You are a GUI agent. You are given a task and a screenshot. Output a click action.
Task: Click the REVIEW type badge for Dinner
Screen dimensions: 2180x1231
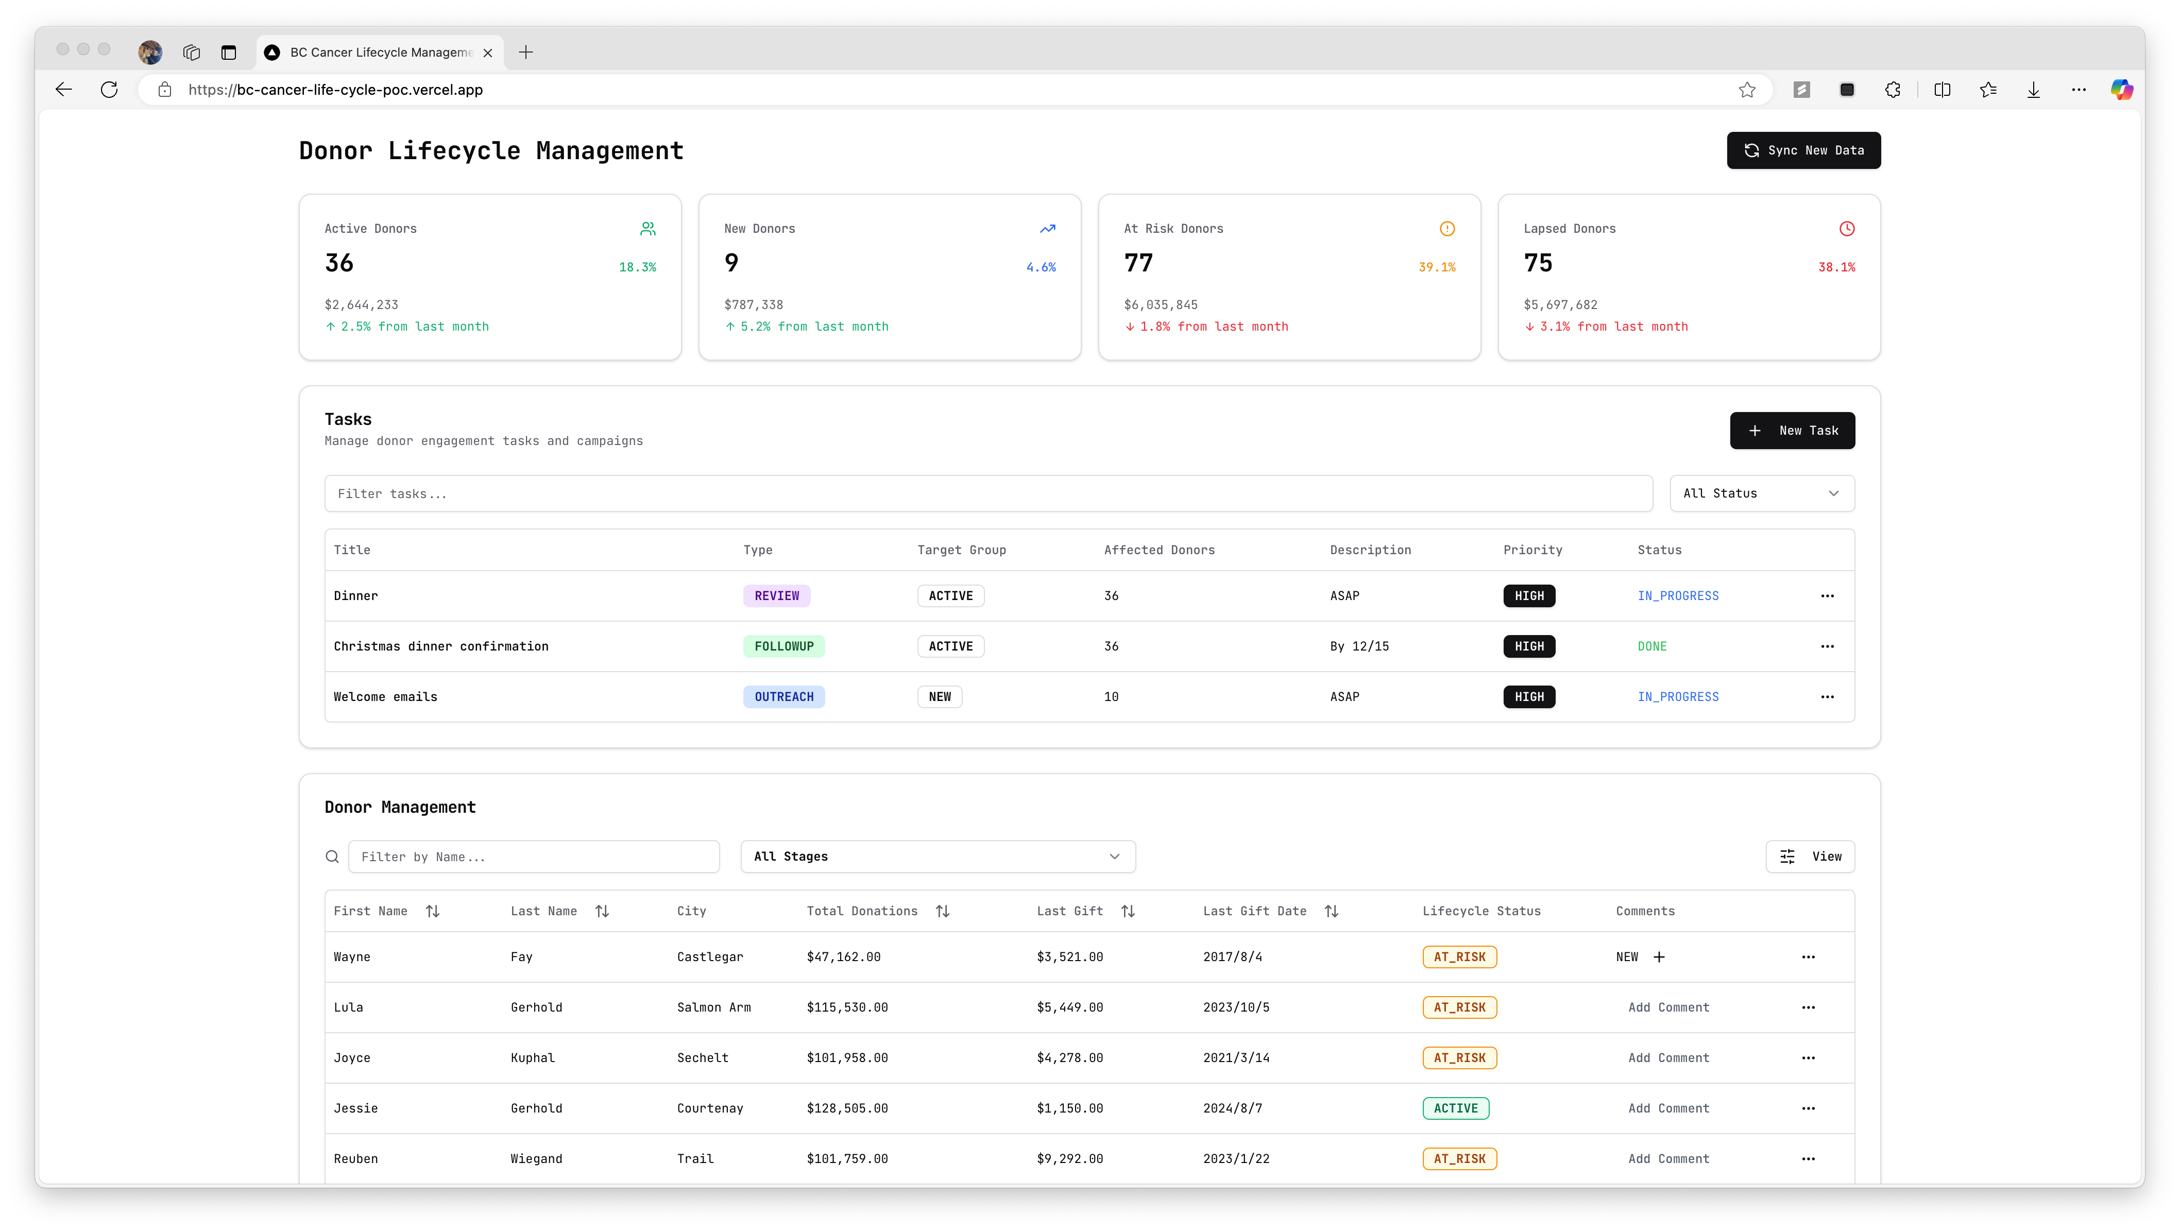tap(777, 595)
